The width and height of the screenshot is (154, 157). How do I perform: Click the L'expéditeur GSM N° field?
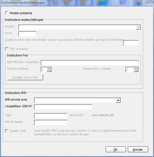tap(63, 107)
